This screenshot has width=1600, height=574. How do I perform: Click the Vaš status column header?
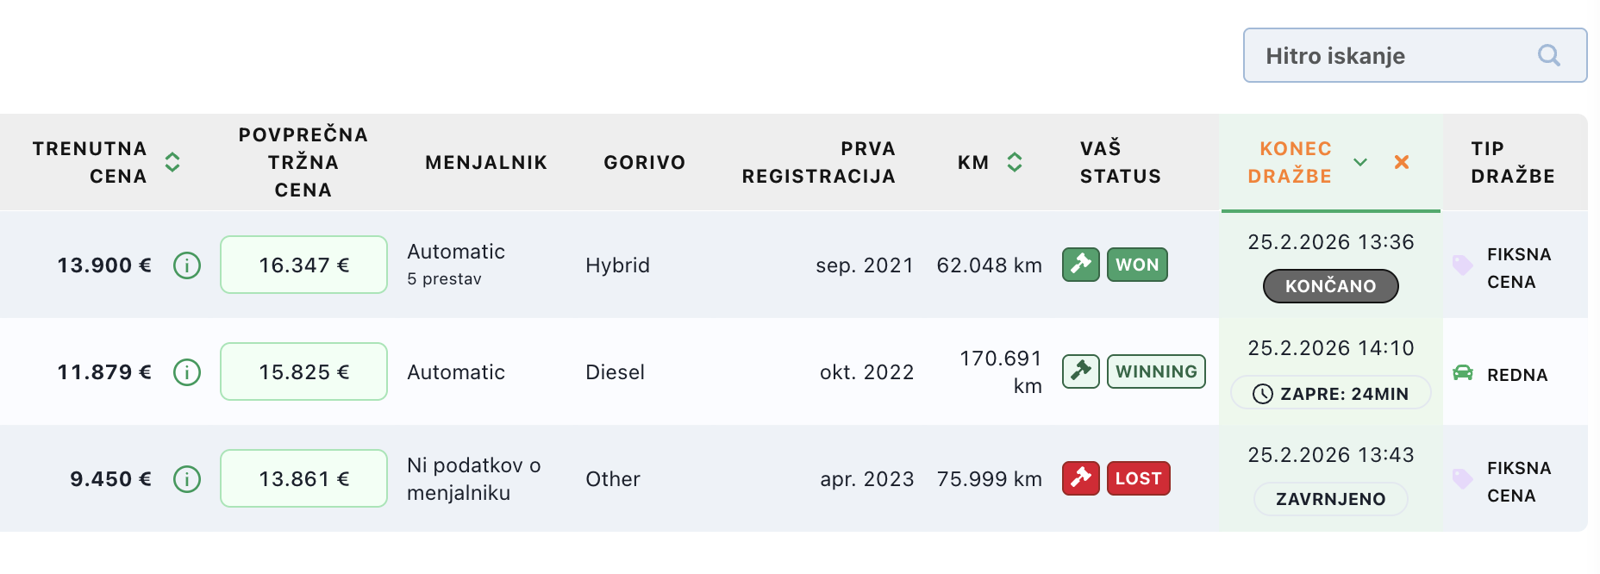(1120, 162)
